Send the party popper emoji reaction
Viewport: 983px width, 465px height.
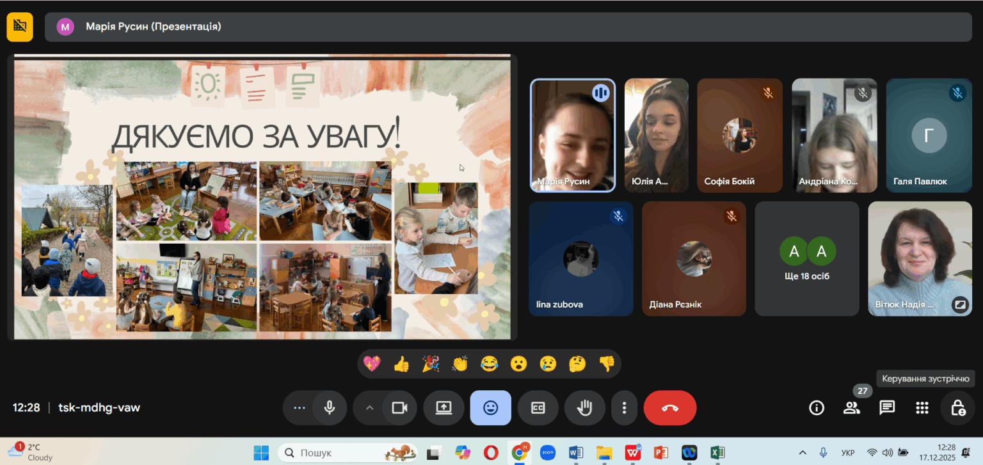tap(431, 364)
